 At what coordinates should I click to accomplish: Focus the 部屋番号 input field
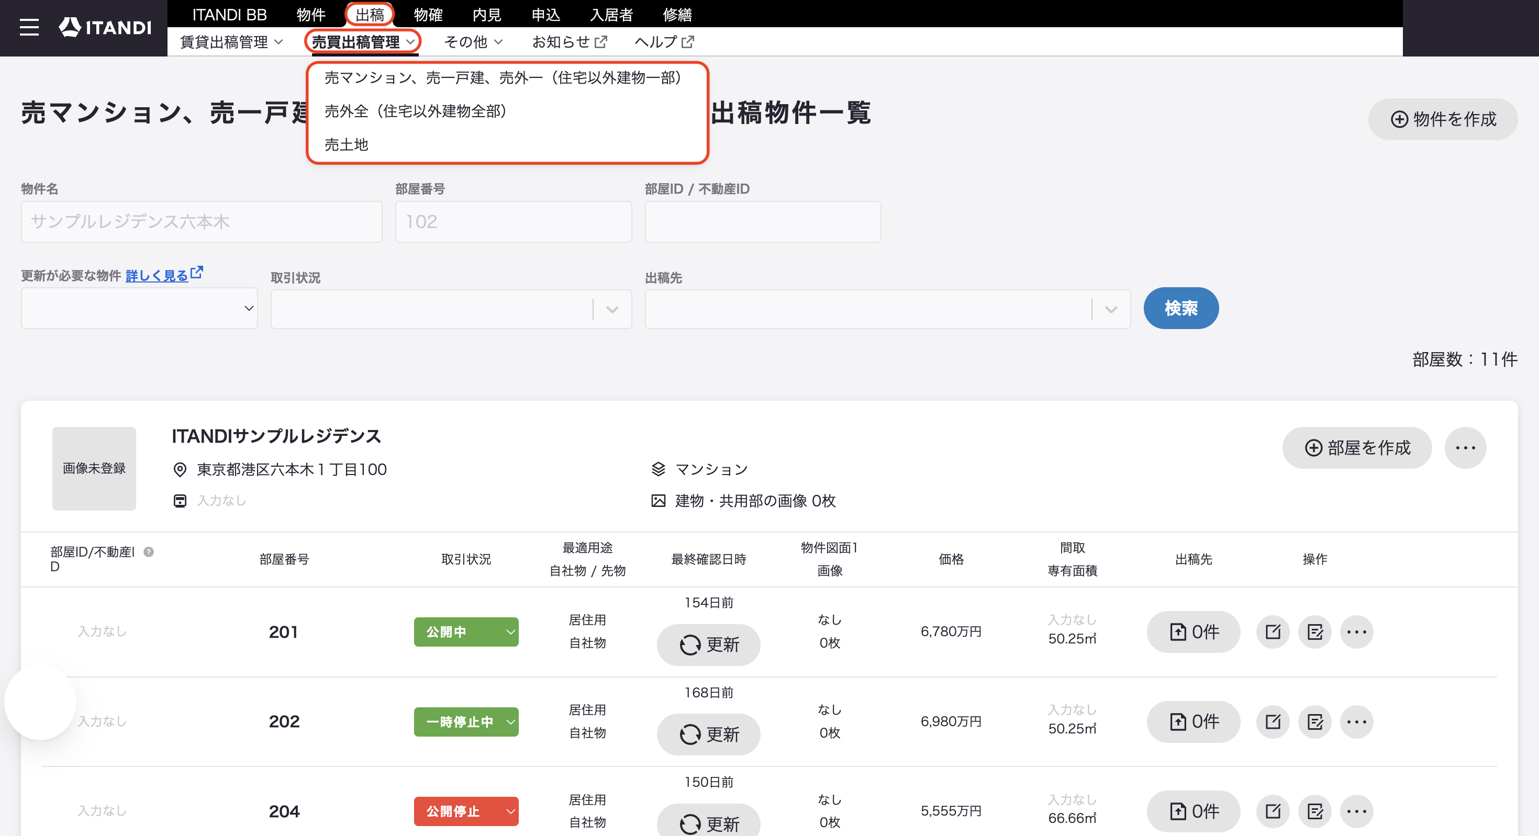pos(513,221)
